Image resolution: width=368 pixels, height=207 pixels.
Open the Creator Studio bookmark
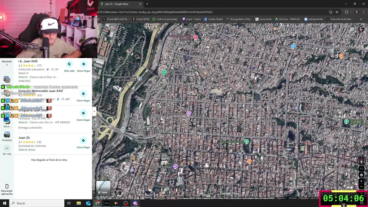pyautogui.click(x=213, y=19)
